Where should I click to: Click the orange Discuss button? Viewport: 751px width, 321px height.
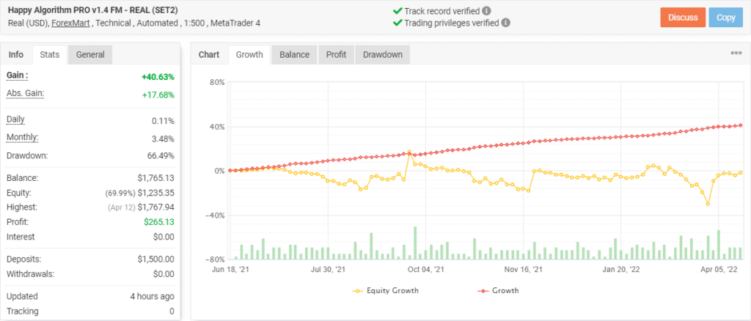coord(683,17)
